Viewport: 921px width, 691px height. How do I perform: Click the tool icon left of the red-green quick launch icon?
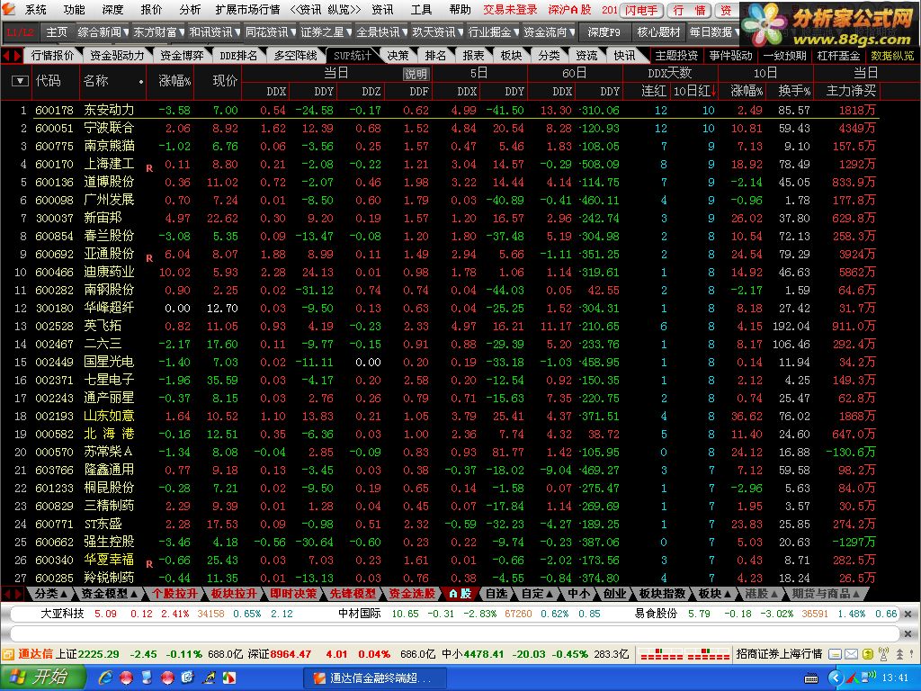coord(209,678)
